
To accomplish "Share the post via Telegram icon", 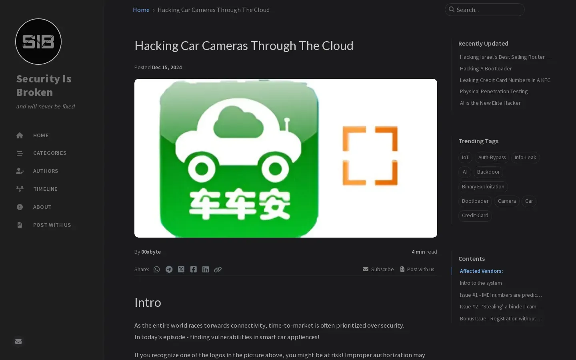I will [x=169, y=270].
